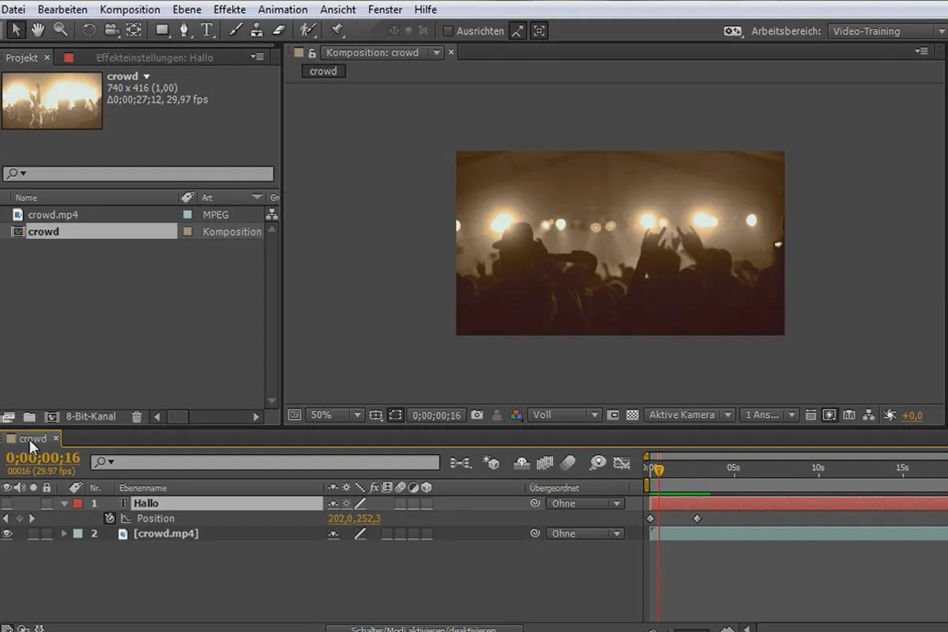Toggle pixel aspect ratio correction
This screenshot has width=948, height=632.
(811, 415)
